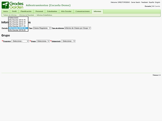This screenshot has width=162, height=121.
Task: Switch language to English
Action: [x=157, y=2]
